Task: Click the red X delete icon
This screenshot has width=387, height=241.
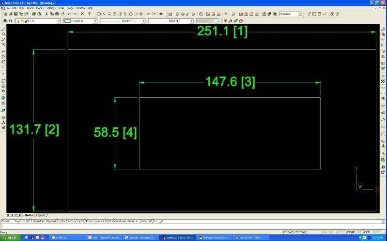Action: tap(83, 14)
